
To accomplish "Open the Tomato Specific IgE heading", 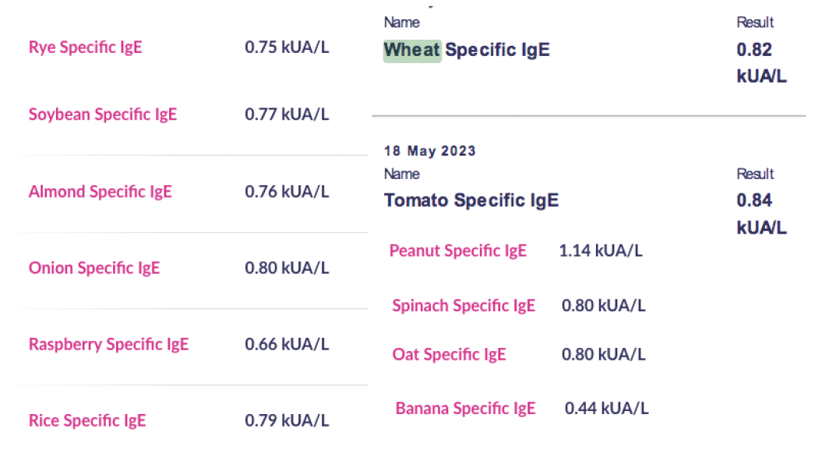I will click(471, 201).
